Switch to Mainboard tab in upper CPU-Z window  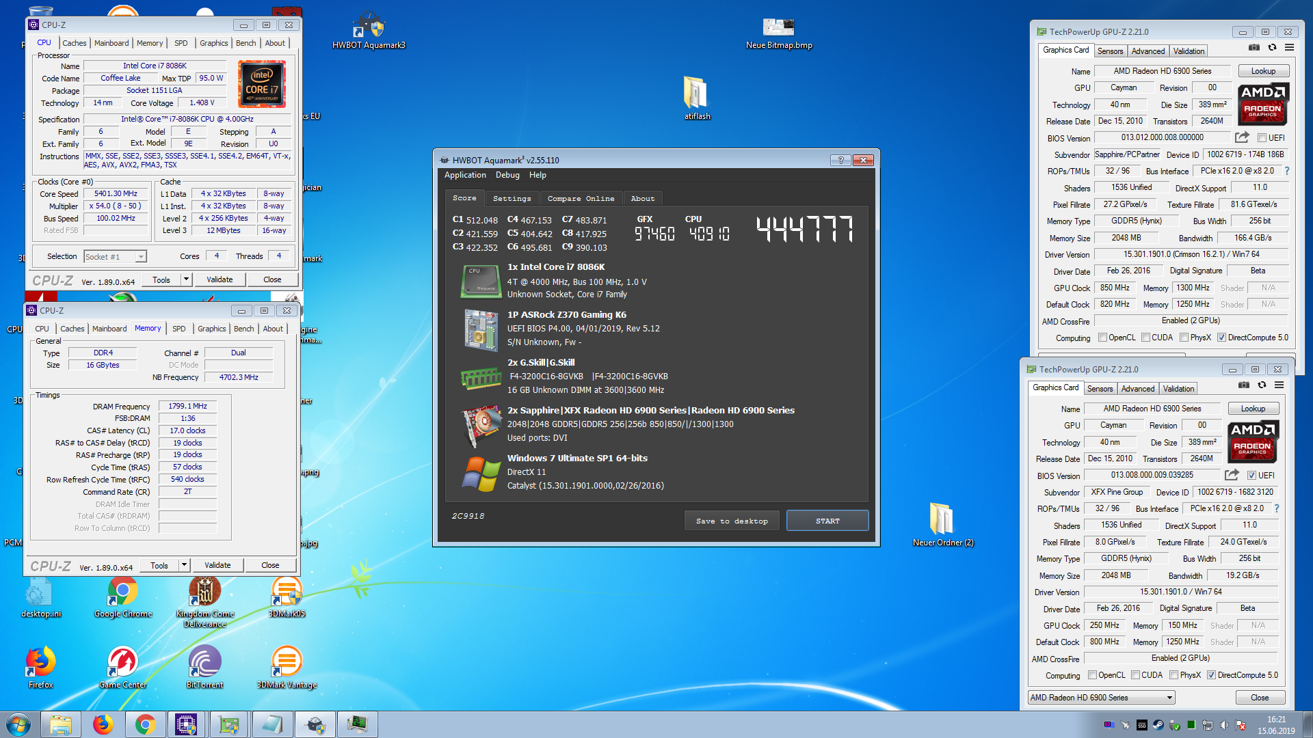point(111,43)
